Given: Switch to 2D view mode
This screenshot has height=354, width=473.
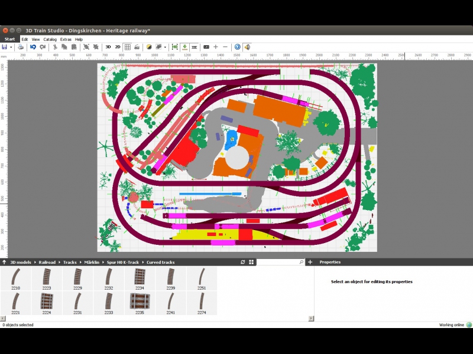Looking at the screenshot, I should [x=118, y=47].
